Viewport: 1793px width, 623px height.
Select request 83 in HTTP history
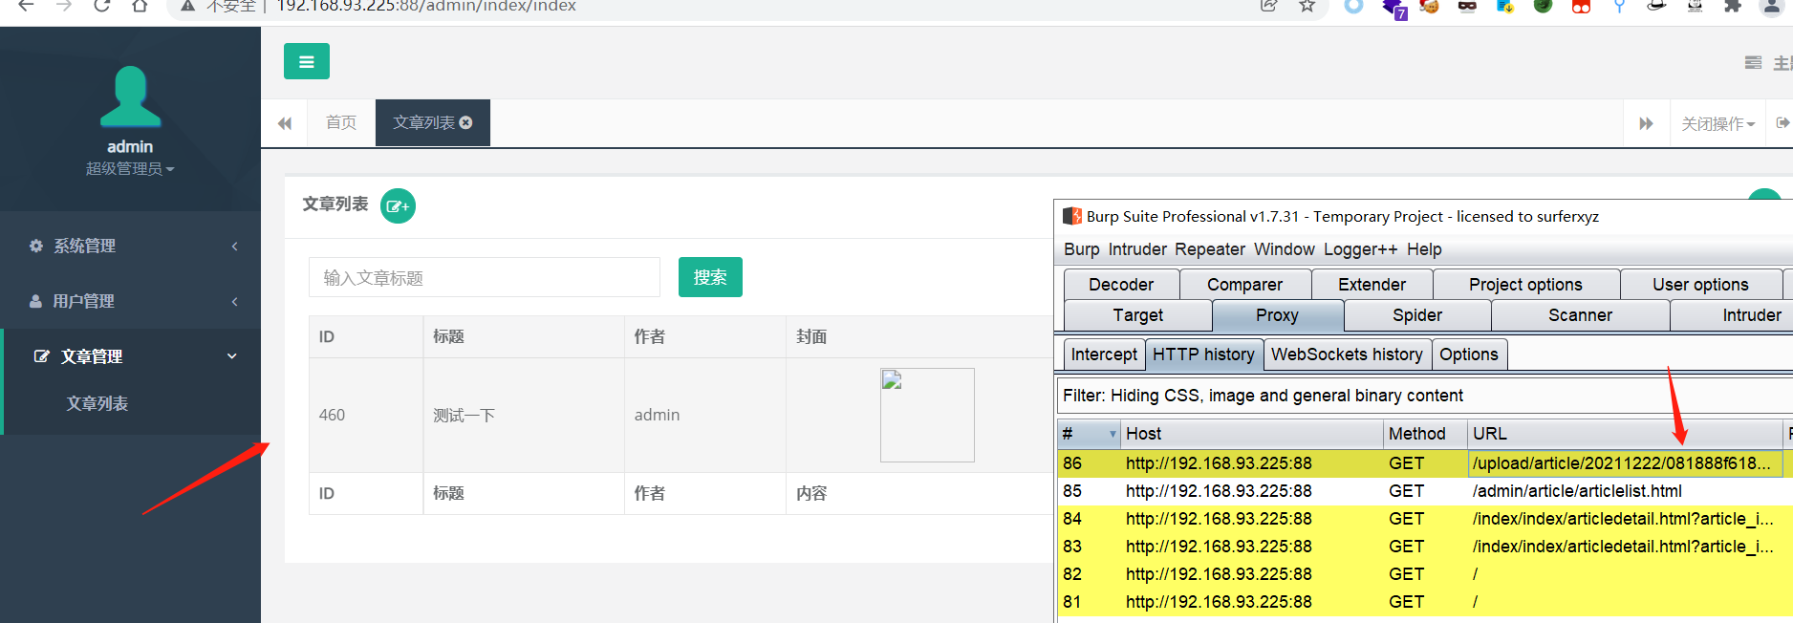pos(1424,547)
